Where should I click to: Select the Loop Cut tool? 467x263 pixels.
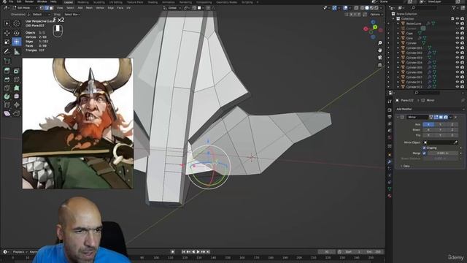[16, 80]
